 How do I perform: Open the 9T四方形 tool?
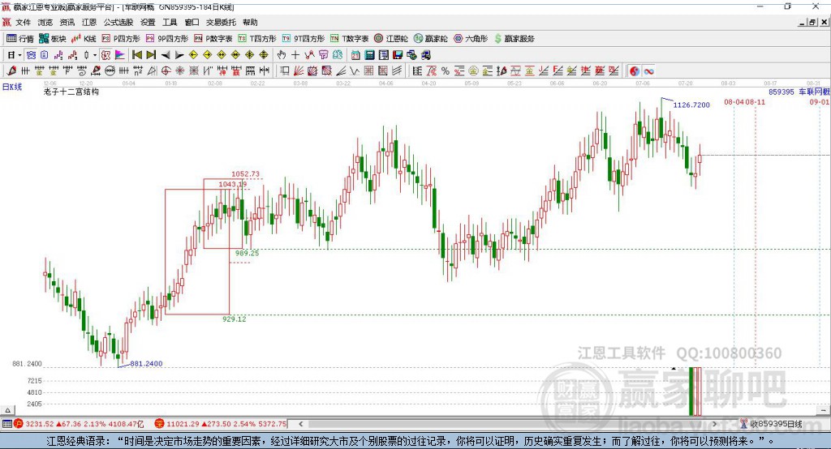point(304,39)
